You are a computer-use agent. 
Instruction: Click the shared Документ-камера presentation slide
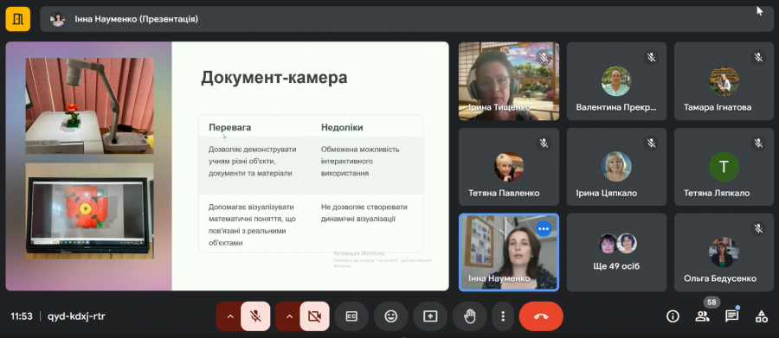coord(227,166)
